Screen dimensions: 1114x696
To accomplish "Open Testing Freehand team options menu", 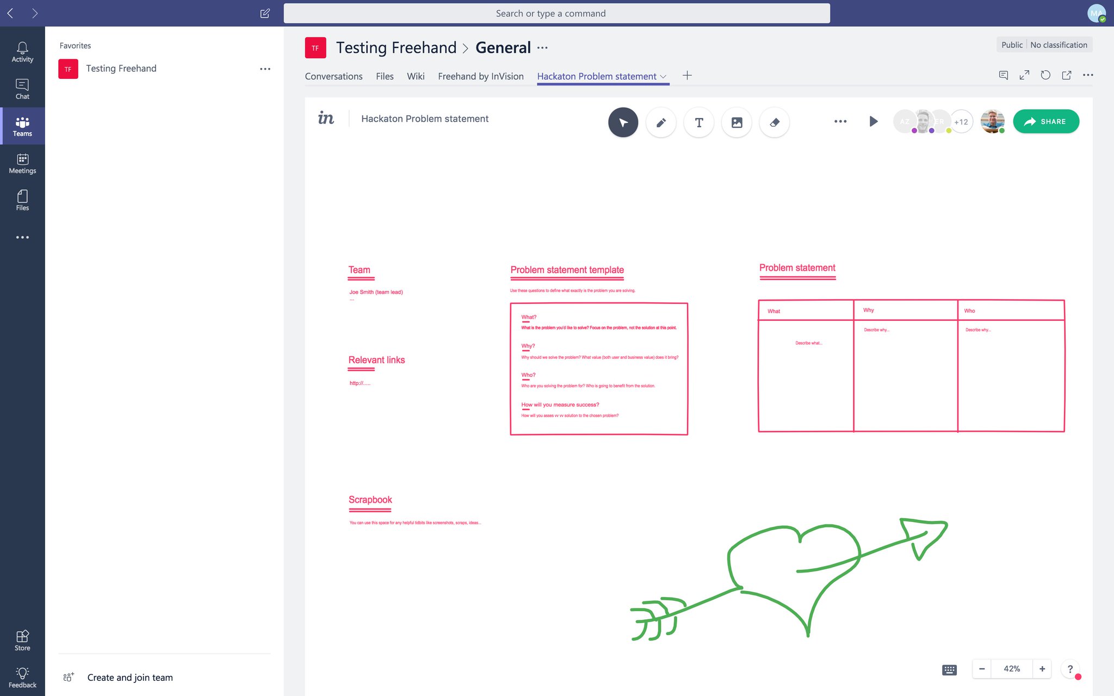I will 265,69.
